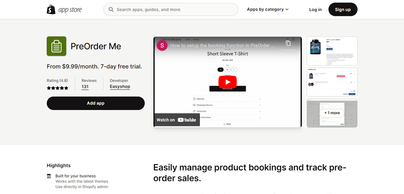Click Use directly in Shopify admin text

(x=82, y=187)
